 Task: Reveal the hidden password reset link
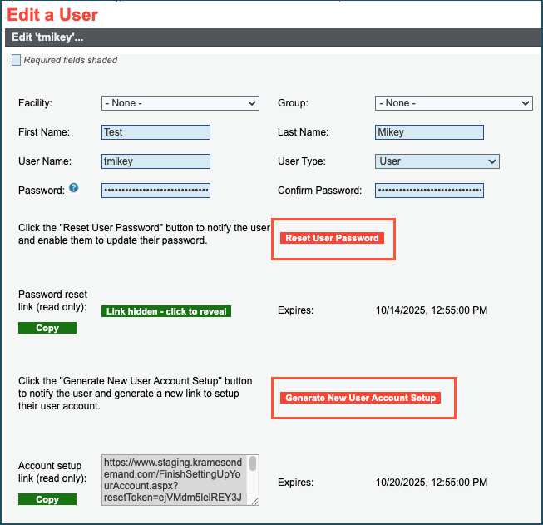pyautogui.click(x=165, y=311)
